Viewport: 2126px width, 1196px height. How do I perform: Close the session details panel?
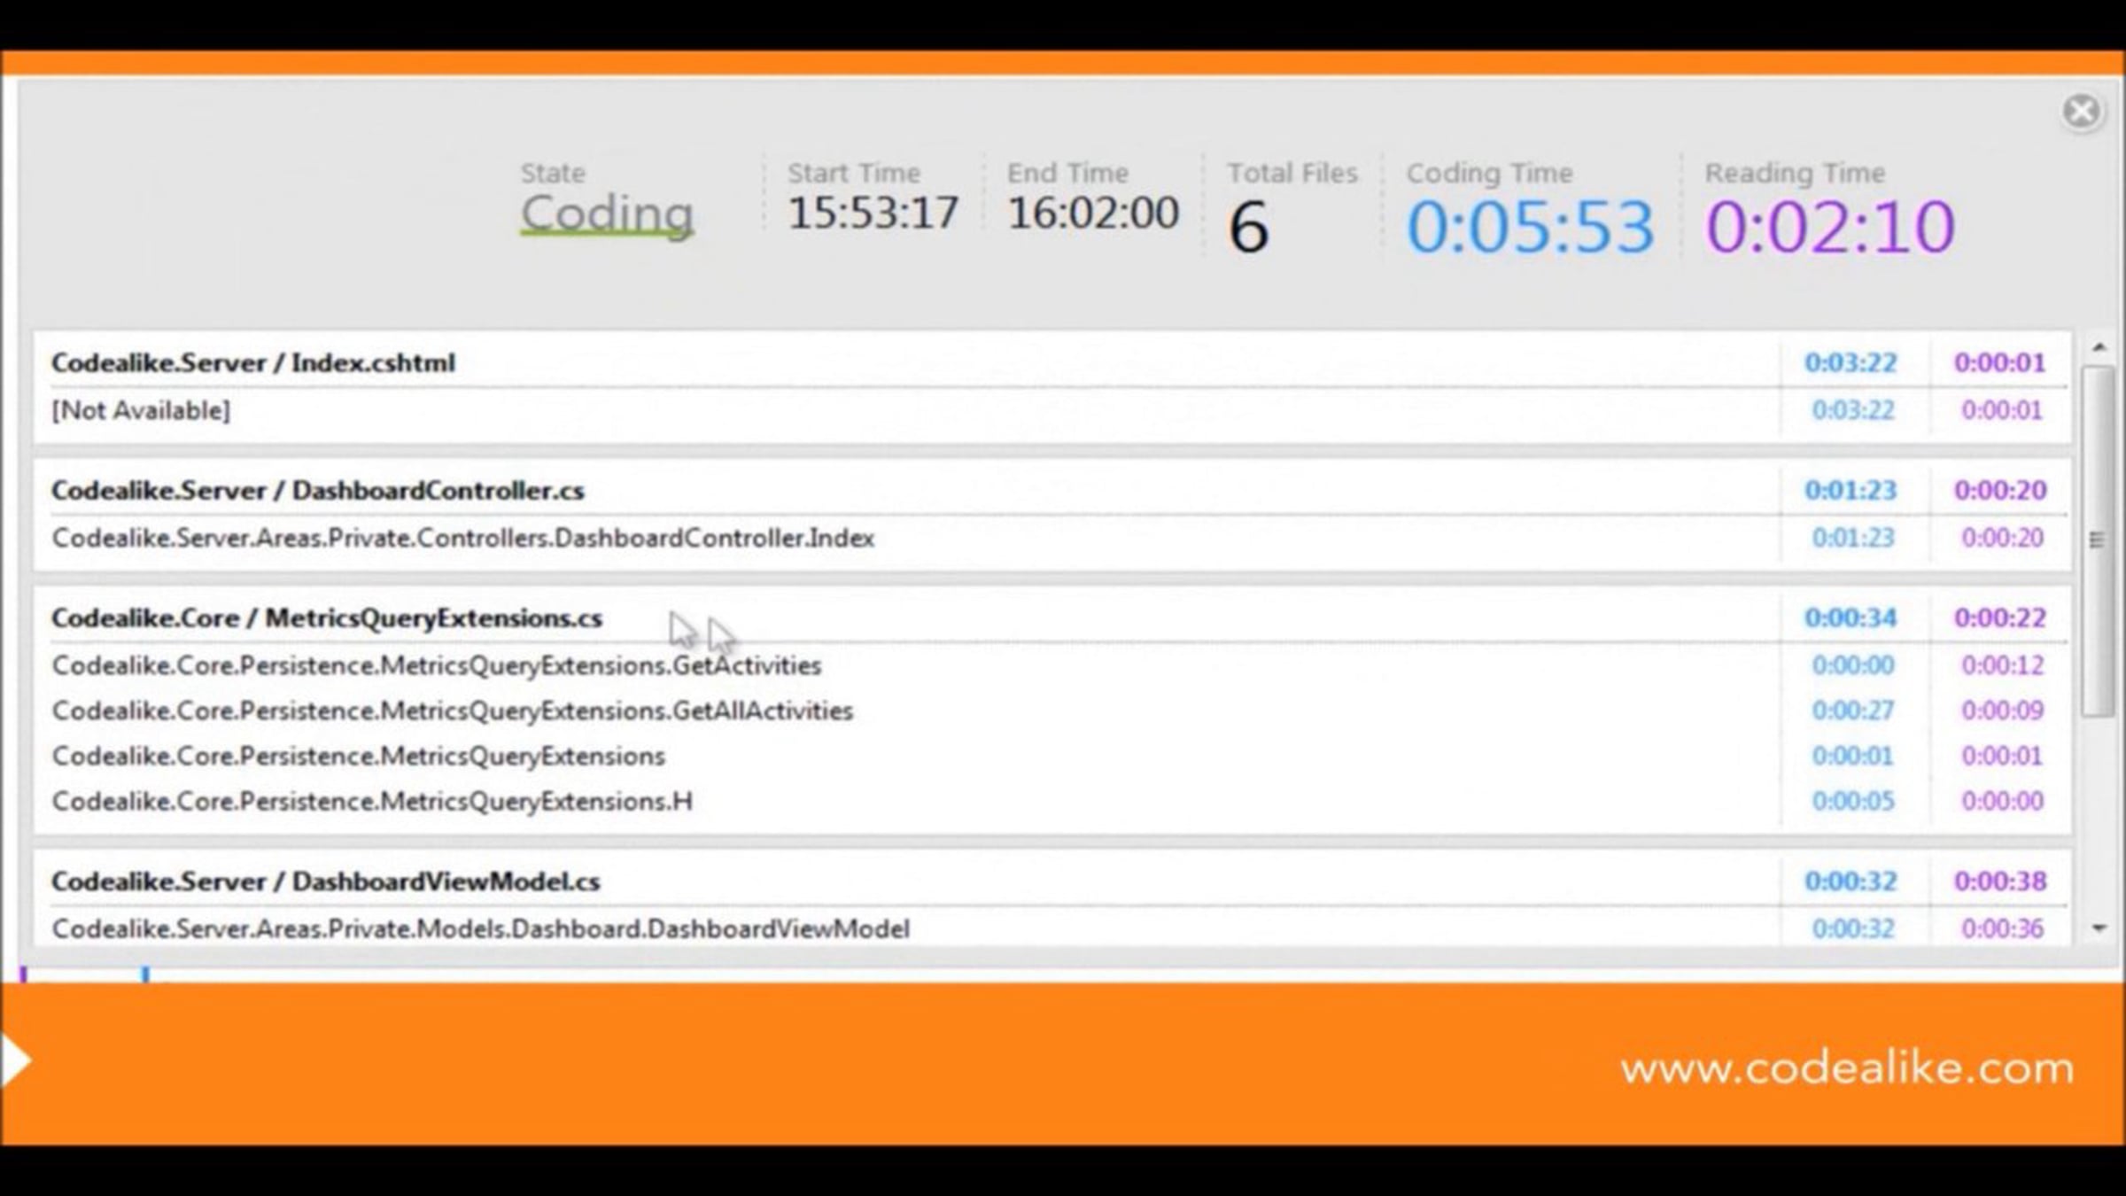2081,113
